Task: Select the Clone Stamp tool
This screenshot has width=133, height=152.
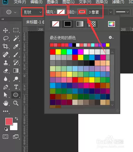Action: point(6,63)
